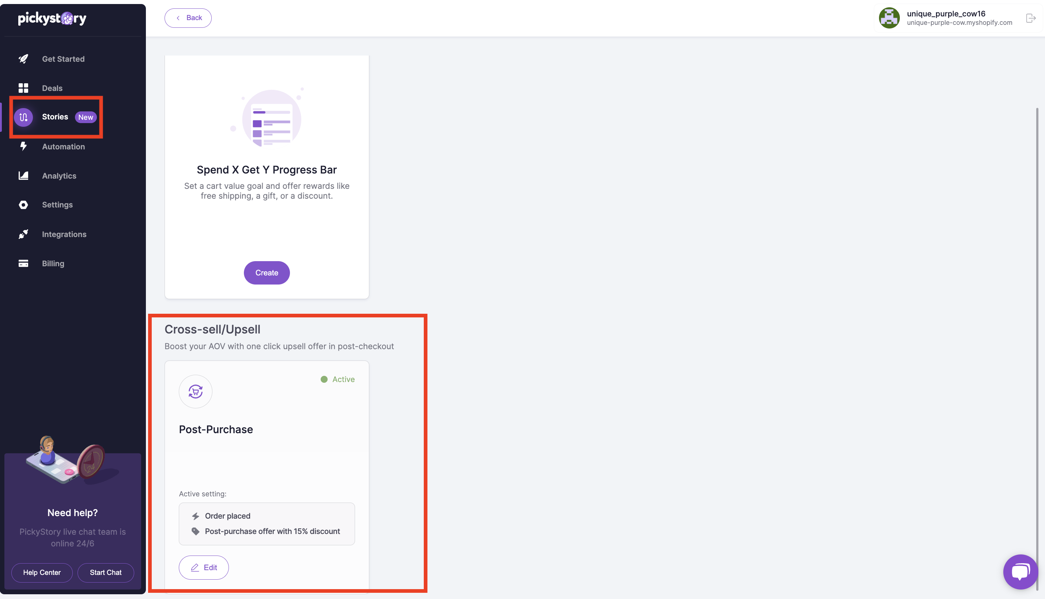Click the Integrations plug icon

(23, 234)
